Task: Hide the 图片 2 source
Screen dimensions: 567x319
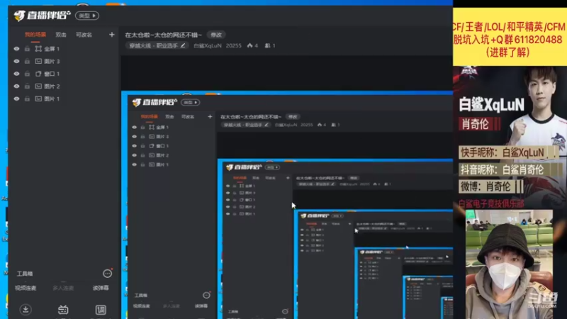Action: click(x=16, y=86)
